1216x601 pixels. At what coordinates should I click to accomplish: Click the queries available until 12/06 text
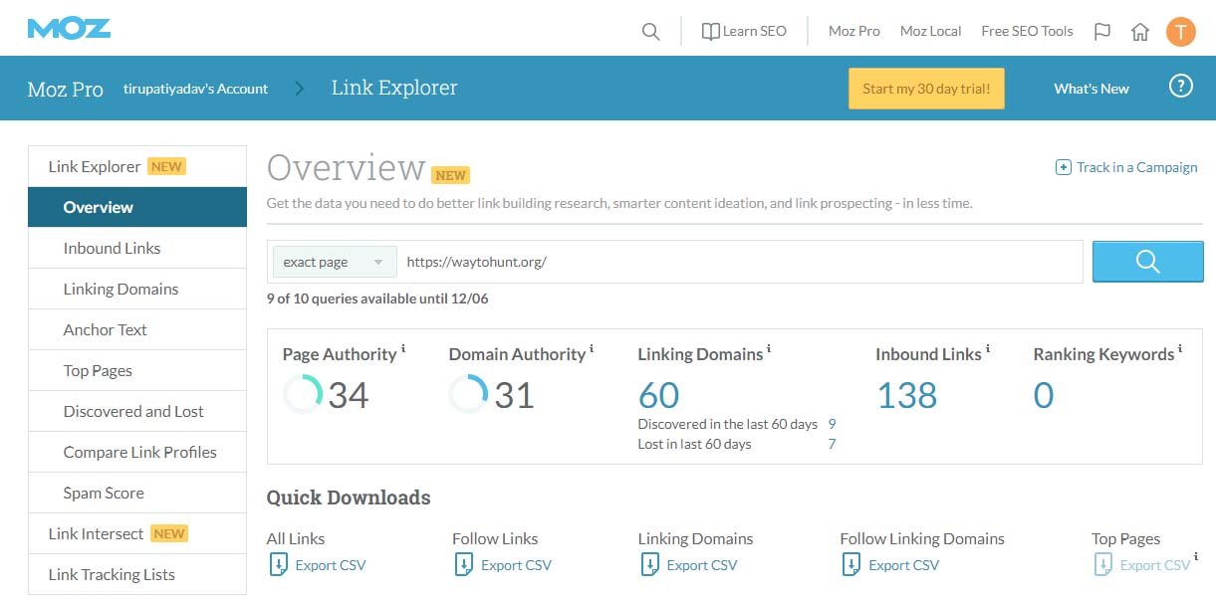(x=377, y=299)
